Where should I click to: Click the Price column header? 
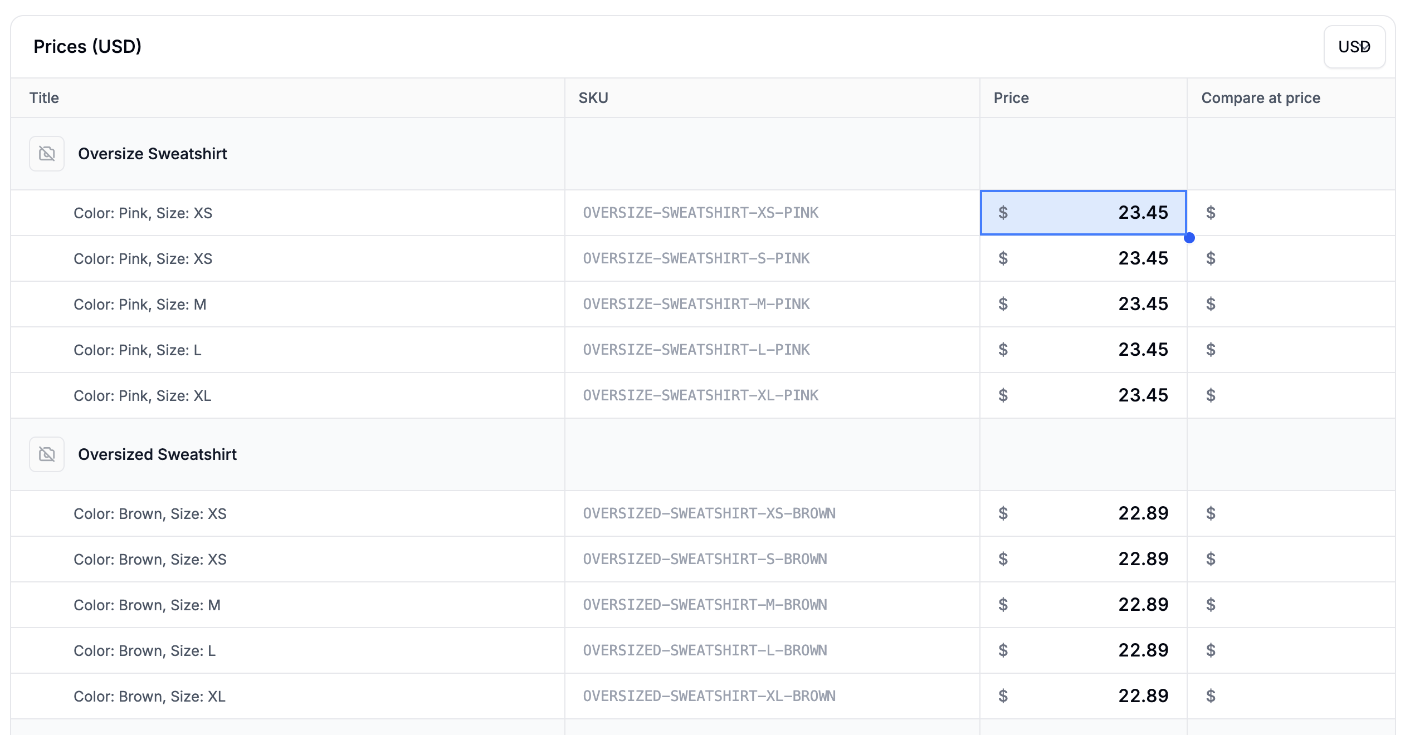coord(1011,98)
